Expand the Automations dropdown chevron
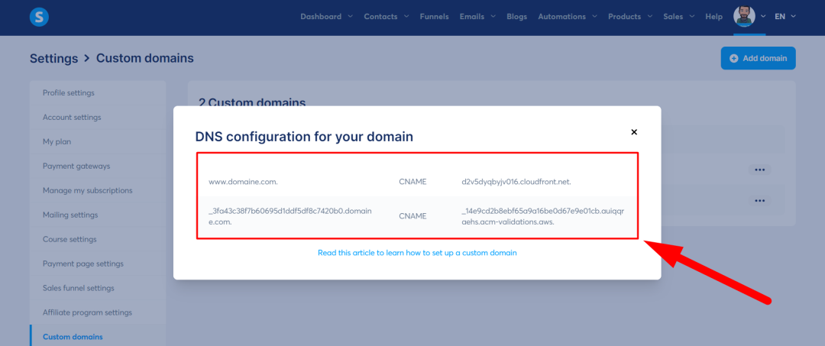The width and height of the screenshot is (825, 346). [x=594, y=16]
